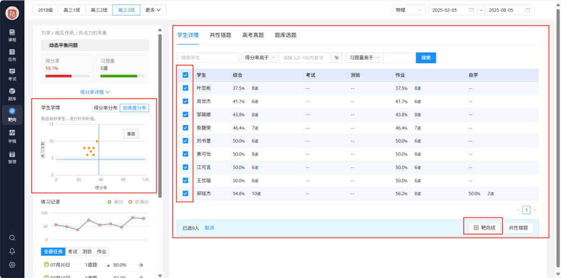Open the 得分率高于 filter dropdown
The height and width of the screenshot is (278, 561).
click(260, 57)
